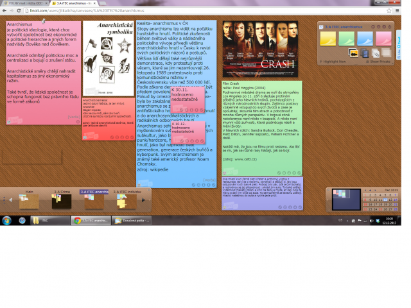Jump to today using calendar home icon
The image size is (411, 308).
pos(371,191)
